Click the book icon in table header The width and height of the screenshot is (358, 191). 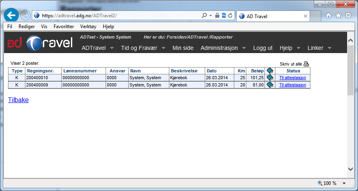270,71
